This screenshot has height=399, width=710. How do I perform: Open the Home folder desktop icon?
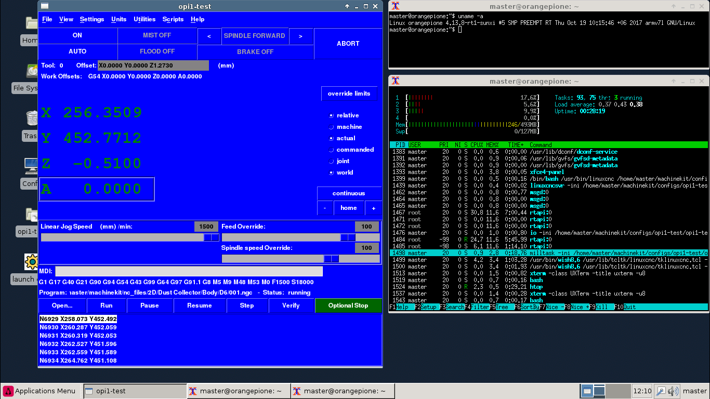click(31, 23)
